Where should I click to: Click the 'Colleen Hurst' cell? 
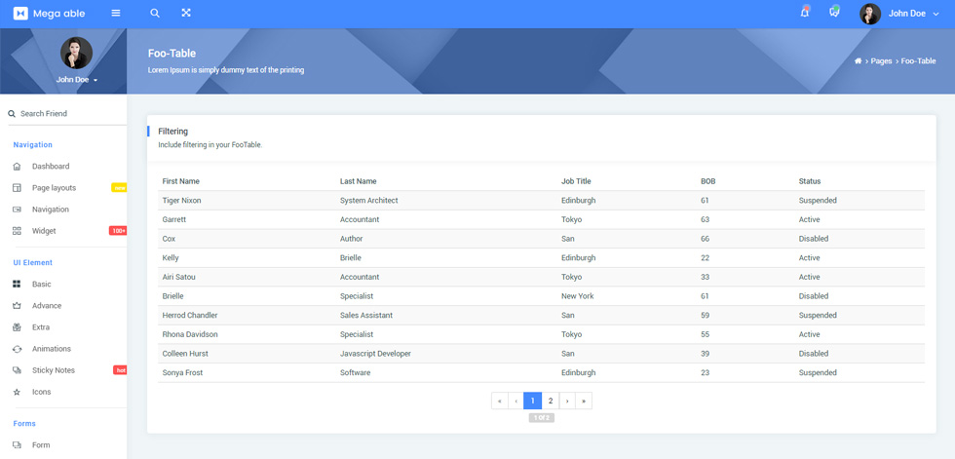point(185,354)
